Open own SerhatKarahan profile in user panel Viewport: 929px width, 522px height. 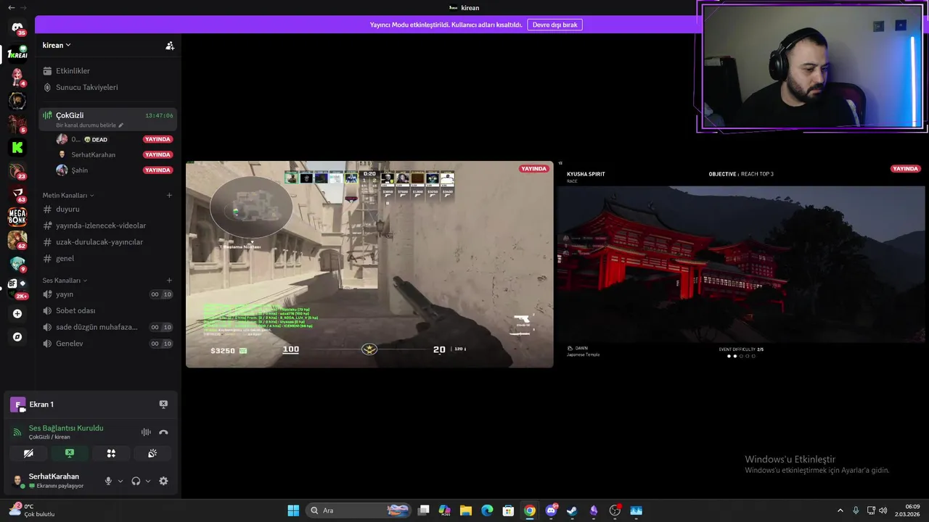[x=54, y=481]
